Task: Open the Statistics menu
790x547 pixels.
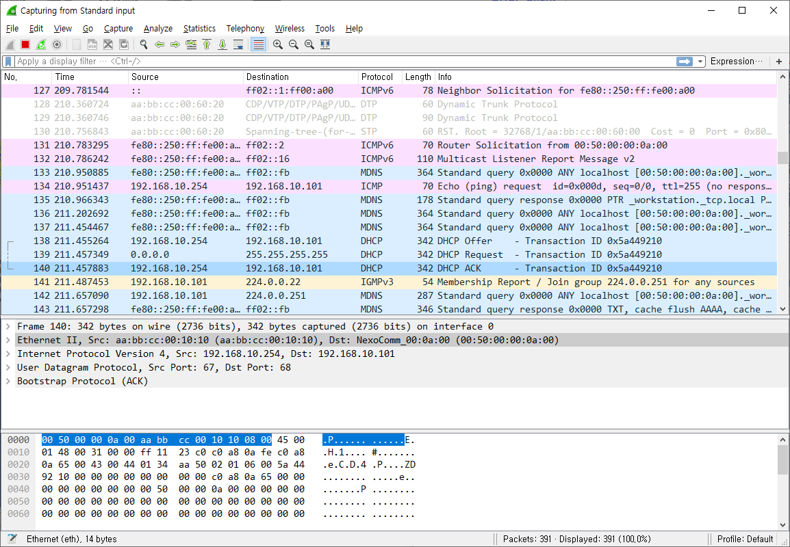Action: tap(199, 29)
